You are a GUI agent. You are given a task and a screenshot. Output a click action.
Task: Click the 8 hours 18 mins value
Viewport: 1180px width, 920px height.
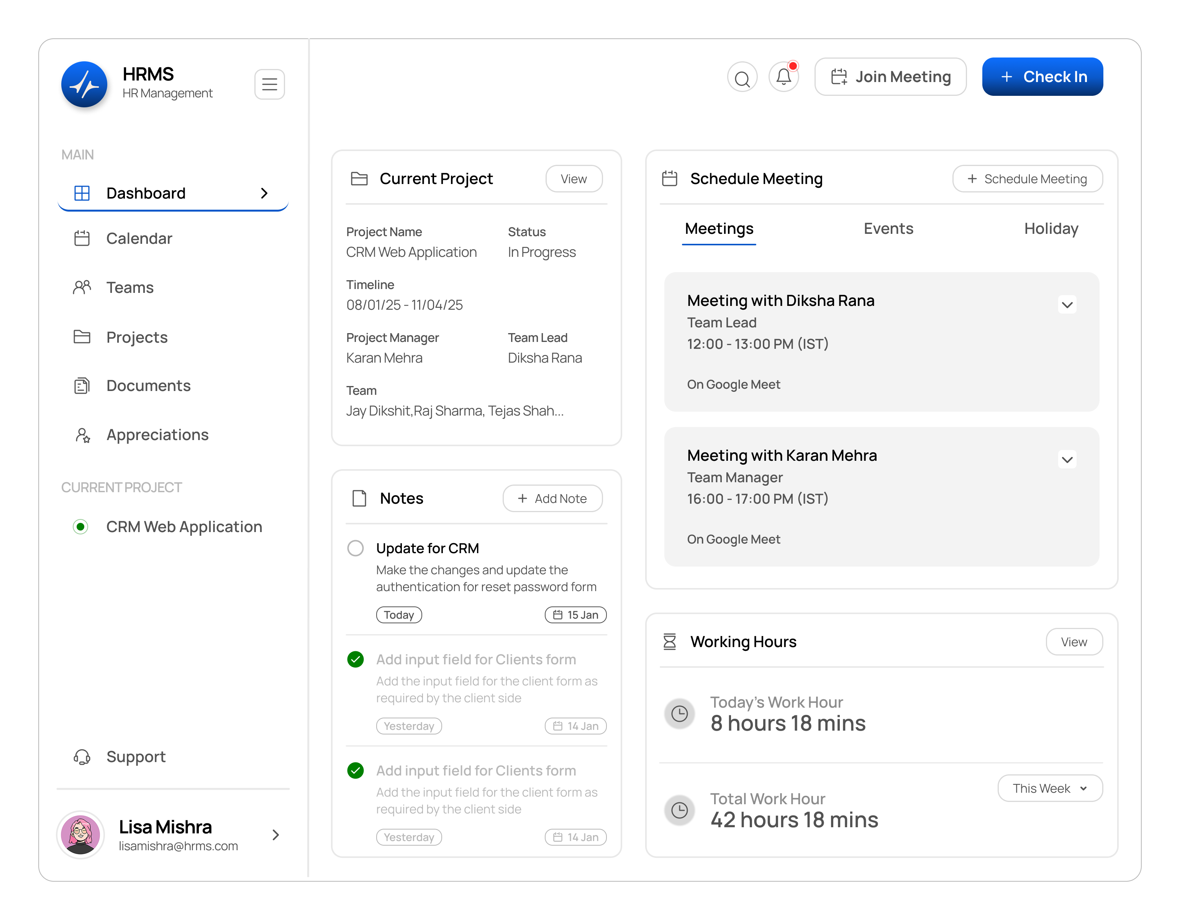point(788,723)
